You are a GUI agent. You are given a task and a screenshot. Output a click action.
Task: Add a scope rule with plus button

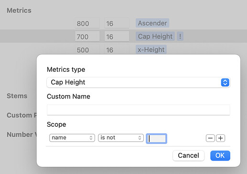(x=221, y=138)
